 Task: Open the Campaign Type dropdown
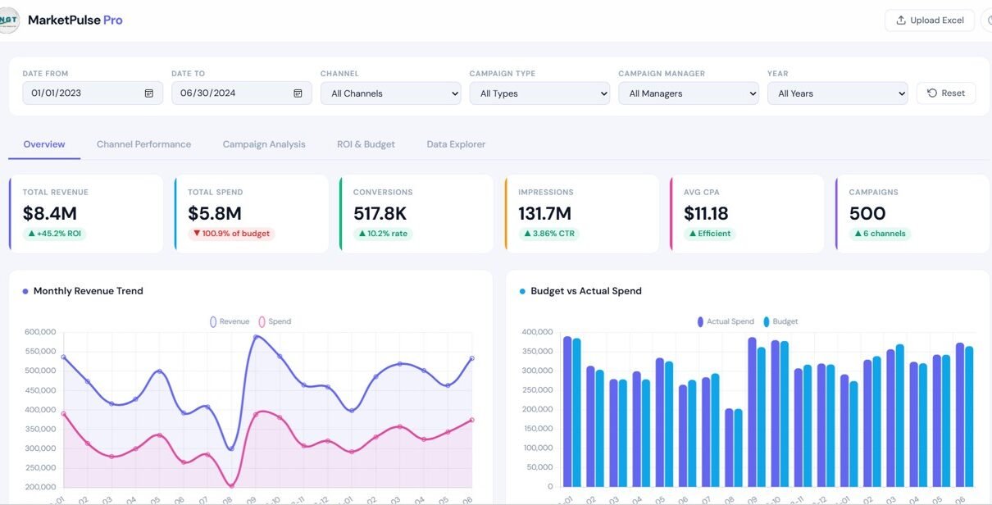539,93
